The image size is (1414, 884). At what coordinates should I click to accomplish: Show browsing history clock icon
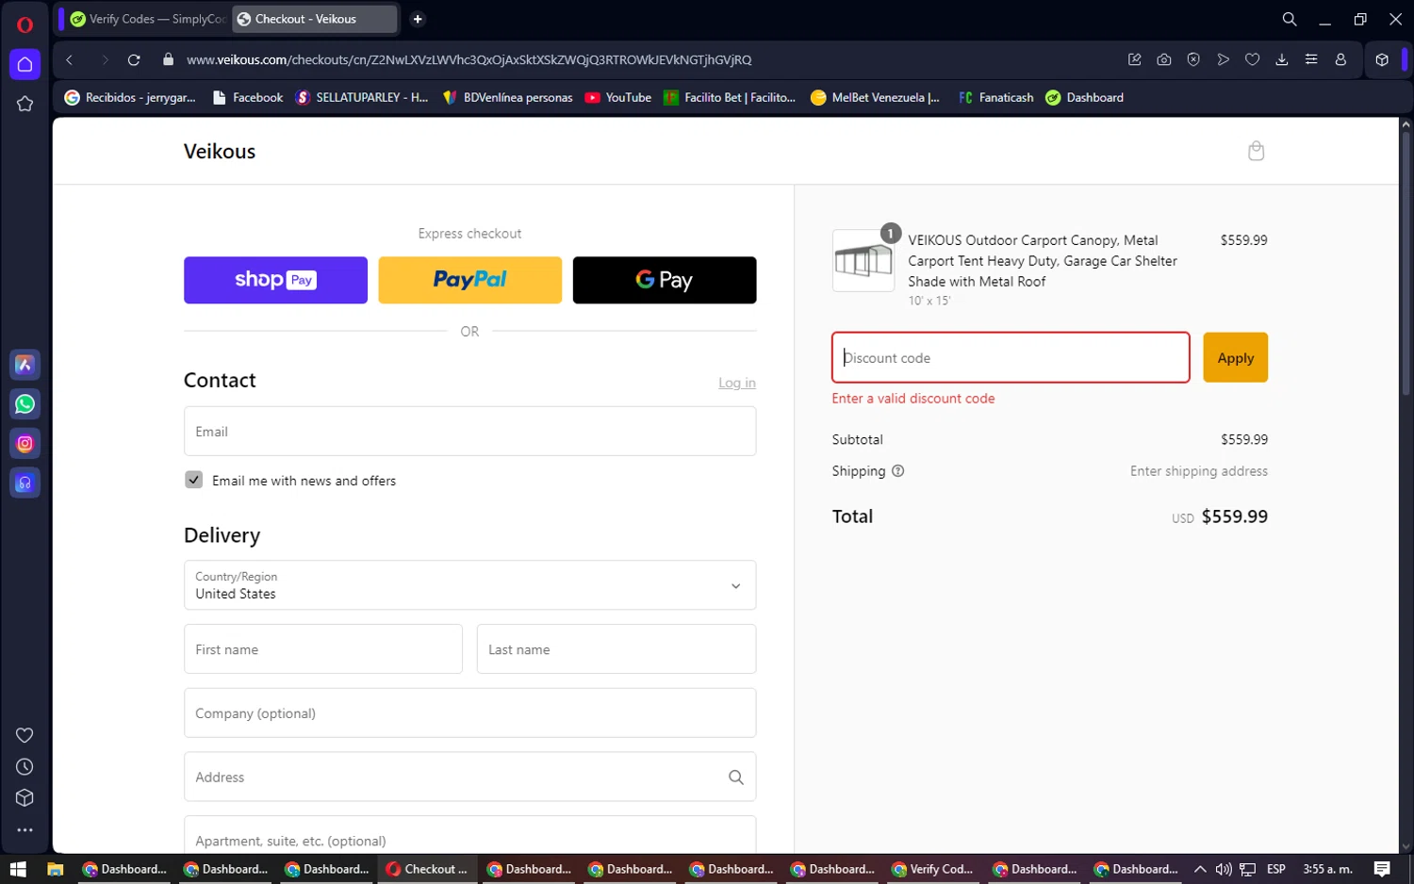tap(25, 767)
